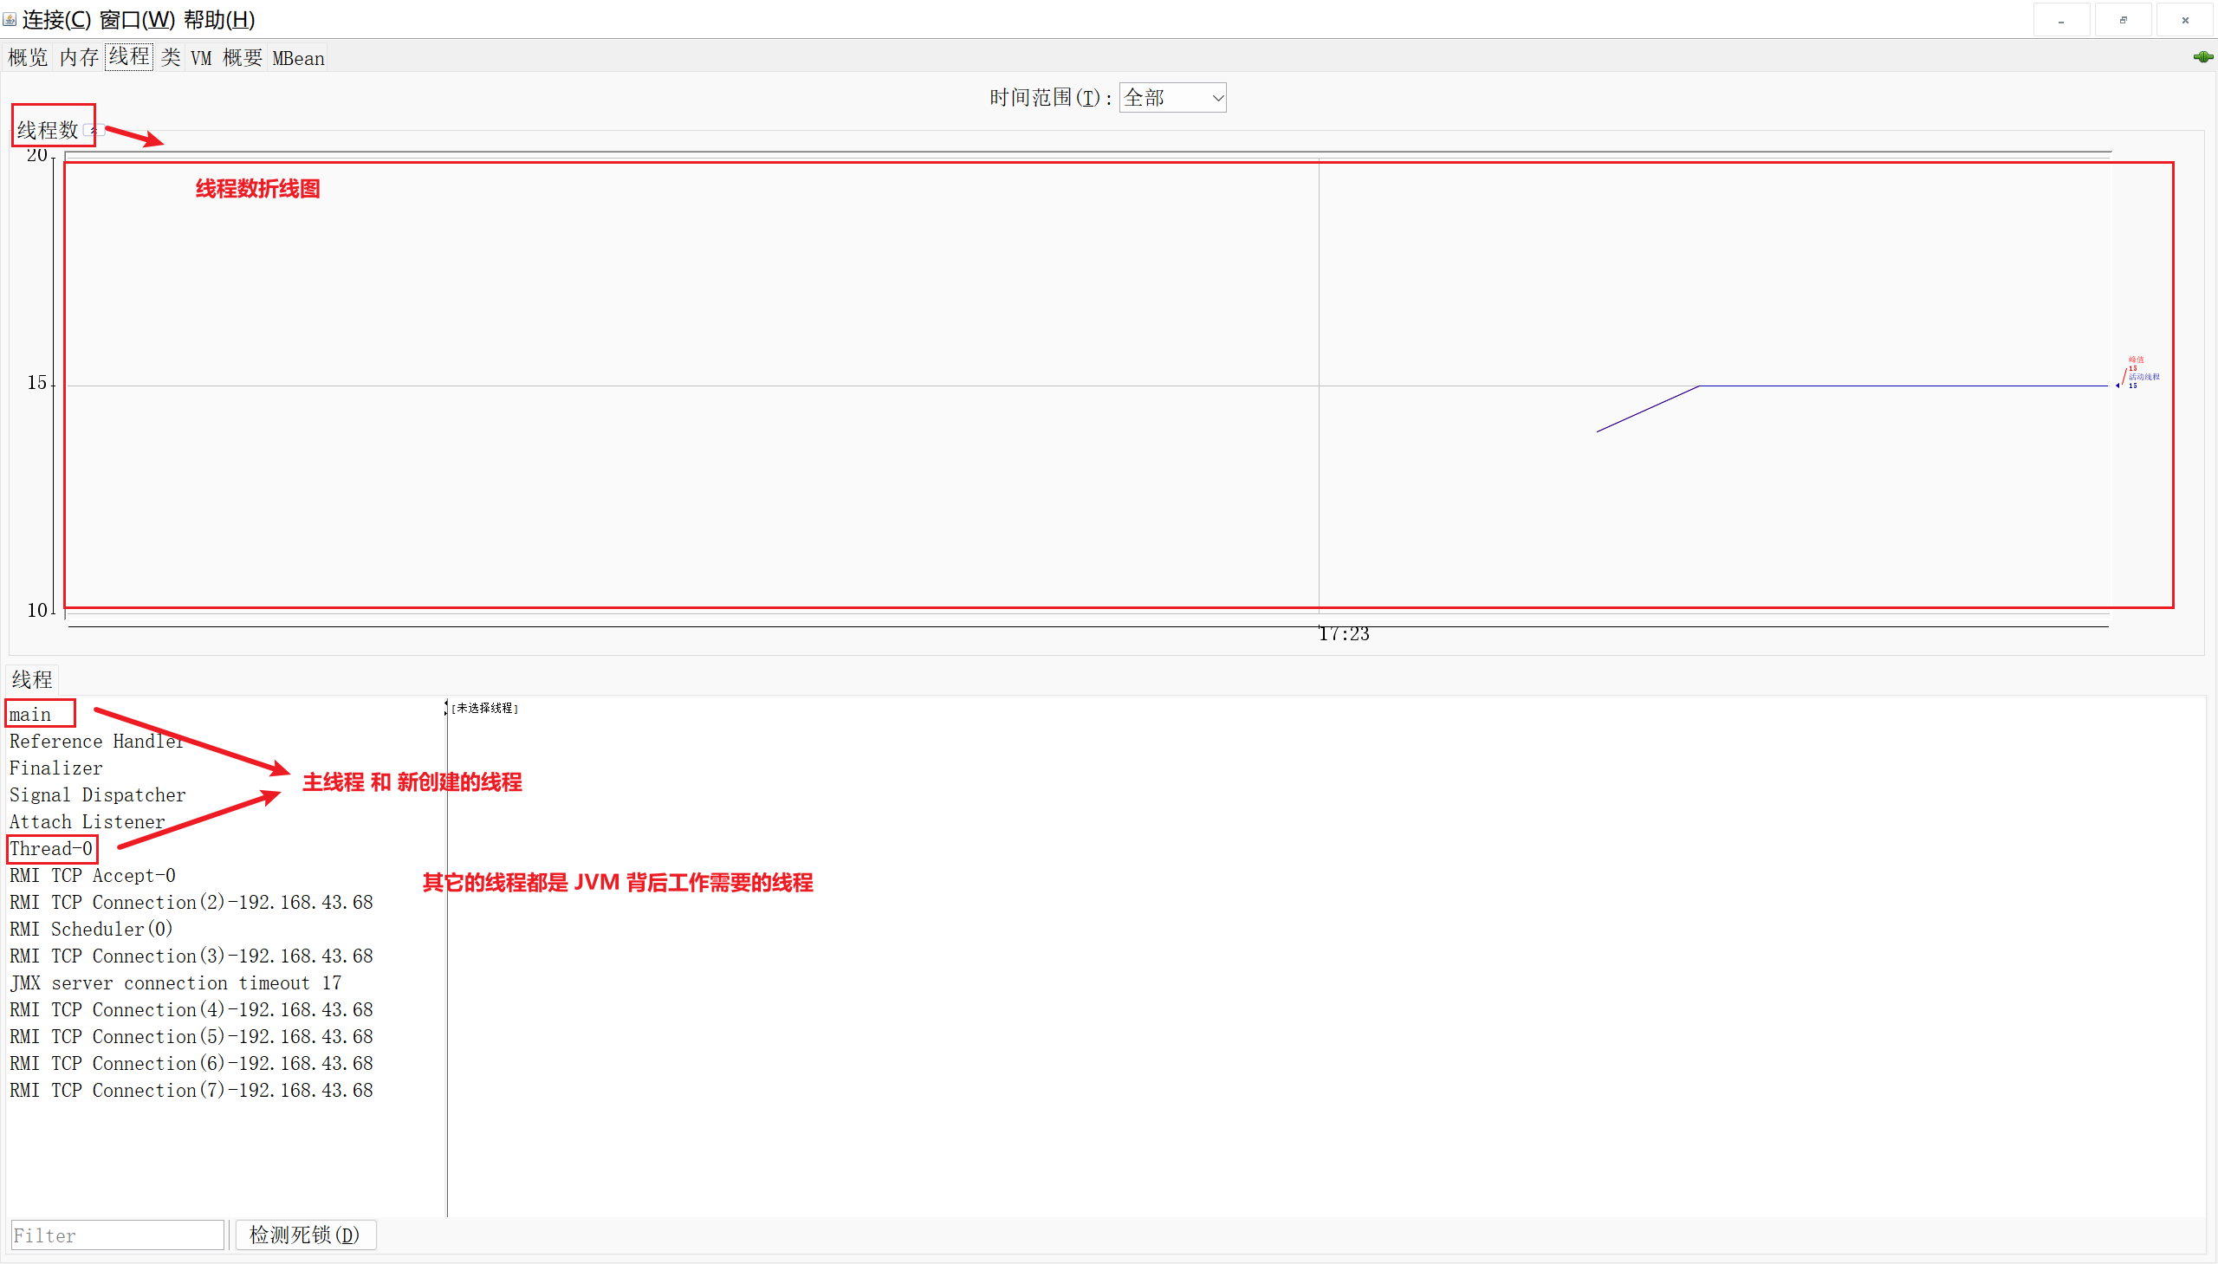The width and height of the screenshot is (2218, 1264).
Task: Click the green connection status icon
Action: [x=2202, y=57]
